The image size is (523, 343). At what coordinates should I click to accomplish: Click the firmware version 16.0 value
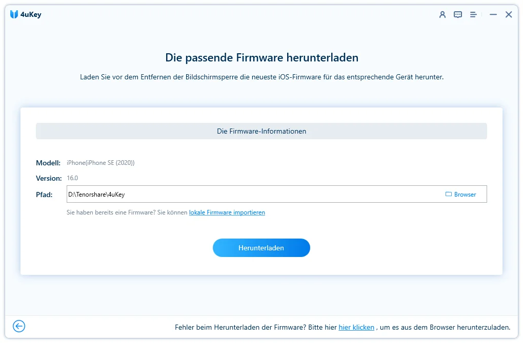coord(72,178)
